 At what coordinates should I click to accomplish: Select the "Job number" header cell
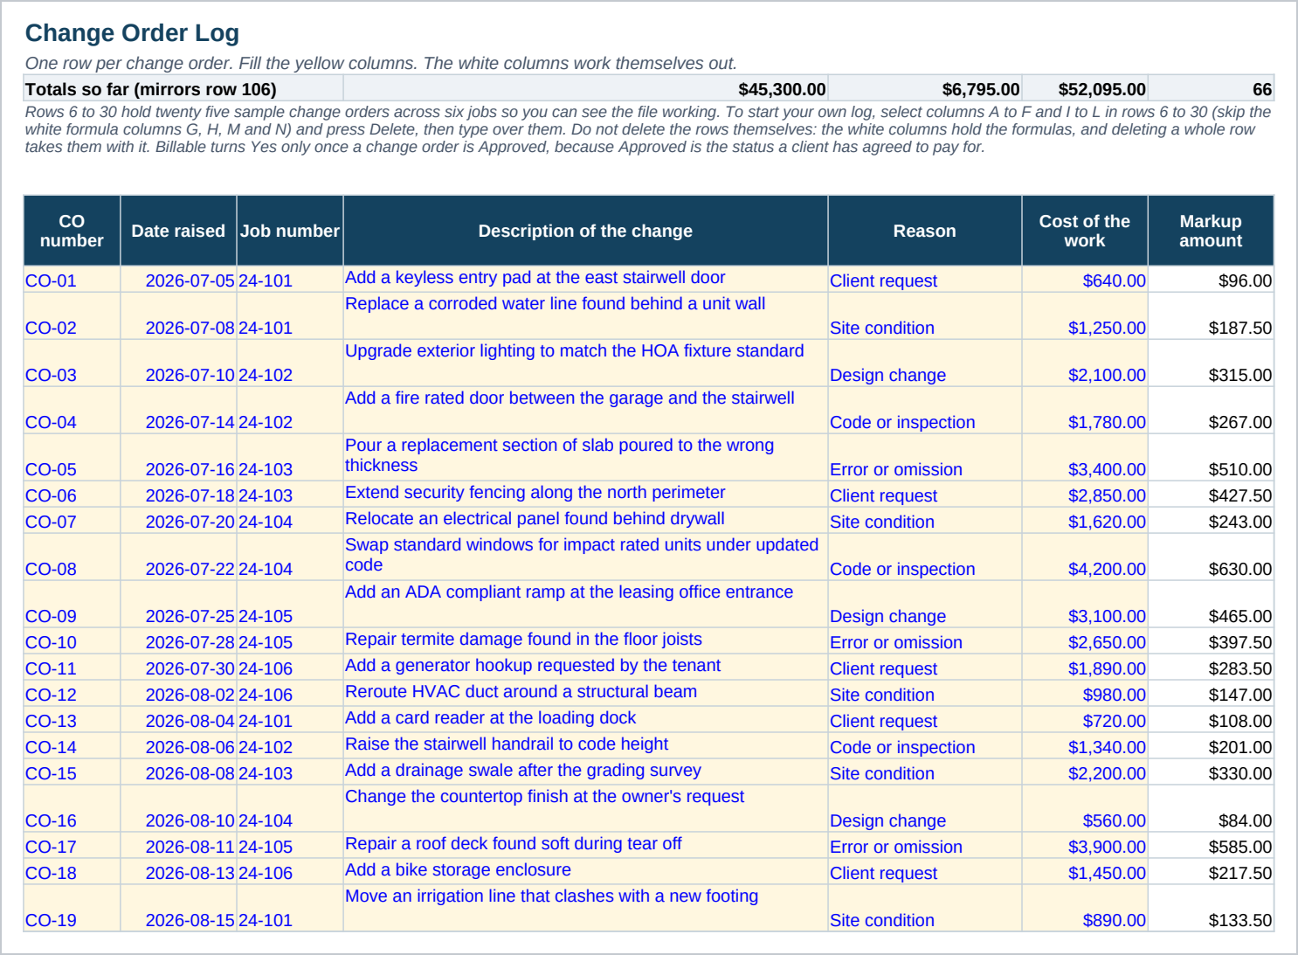pyautogui.click(x=290, y=231)
